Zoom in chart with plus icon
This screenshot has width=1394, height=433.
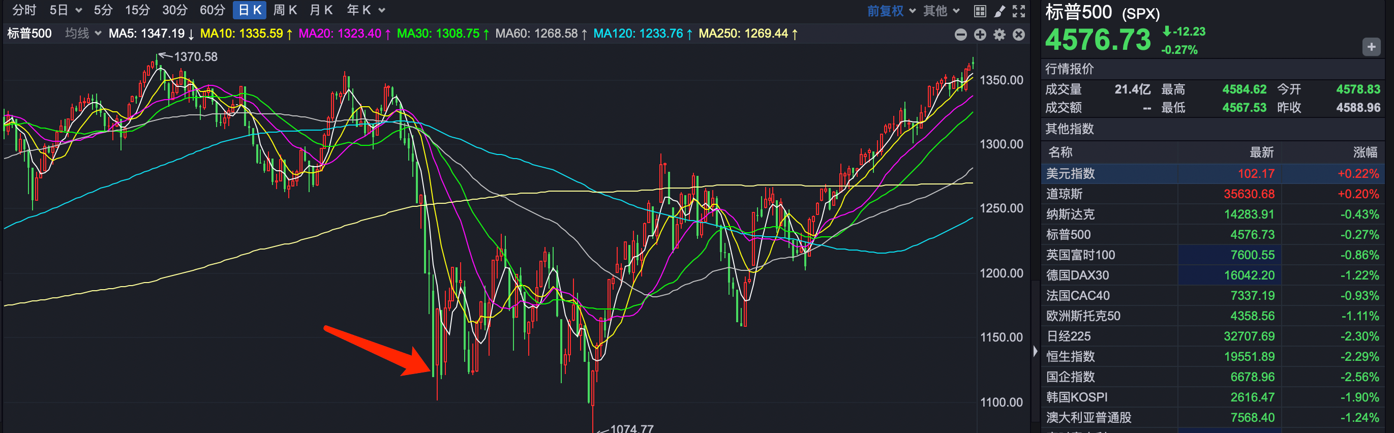tap(980, 35)
